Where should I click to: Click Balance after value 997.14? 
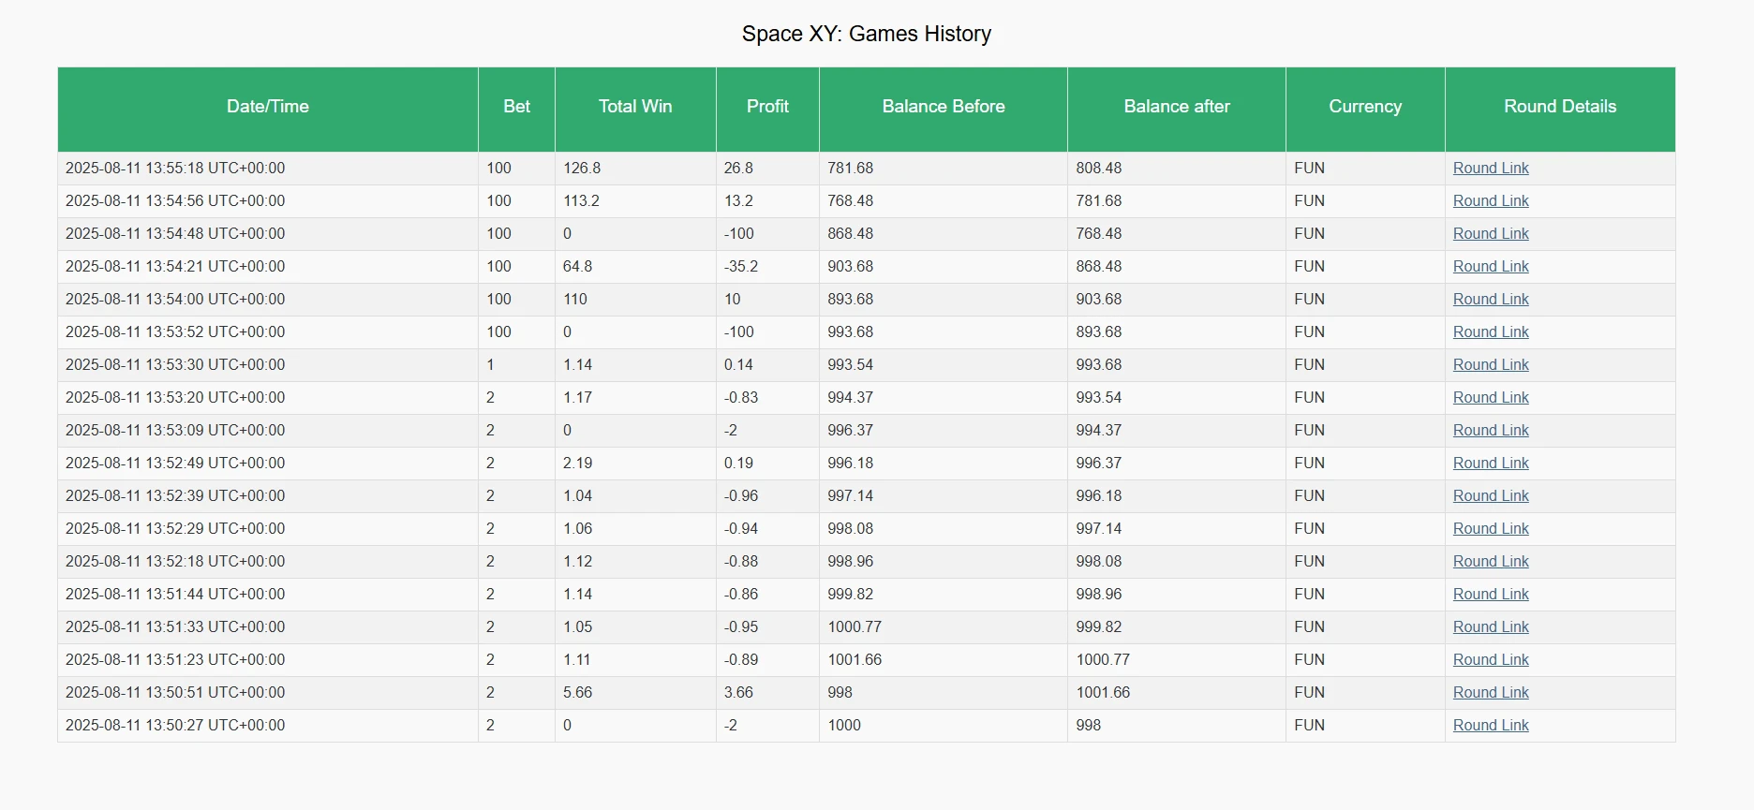1099,529
